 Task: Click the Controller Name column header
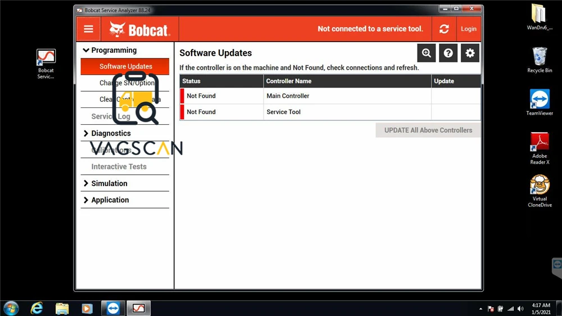coord(347,81)
